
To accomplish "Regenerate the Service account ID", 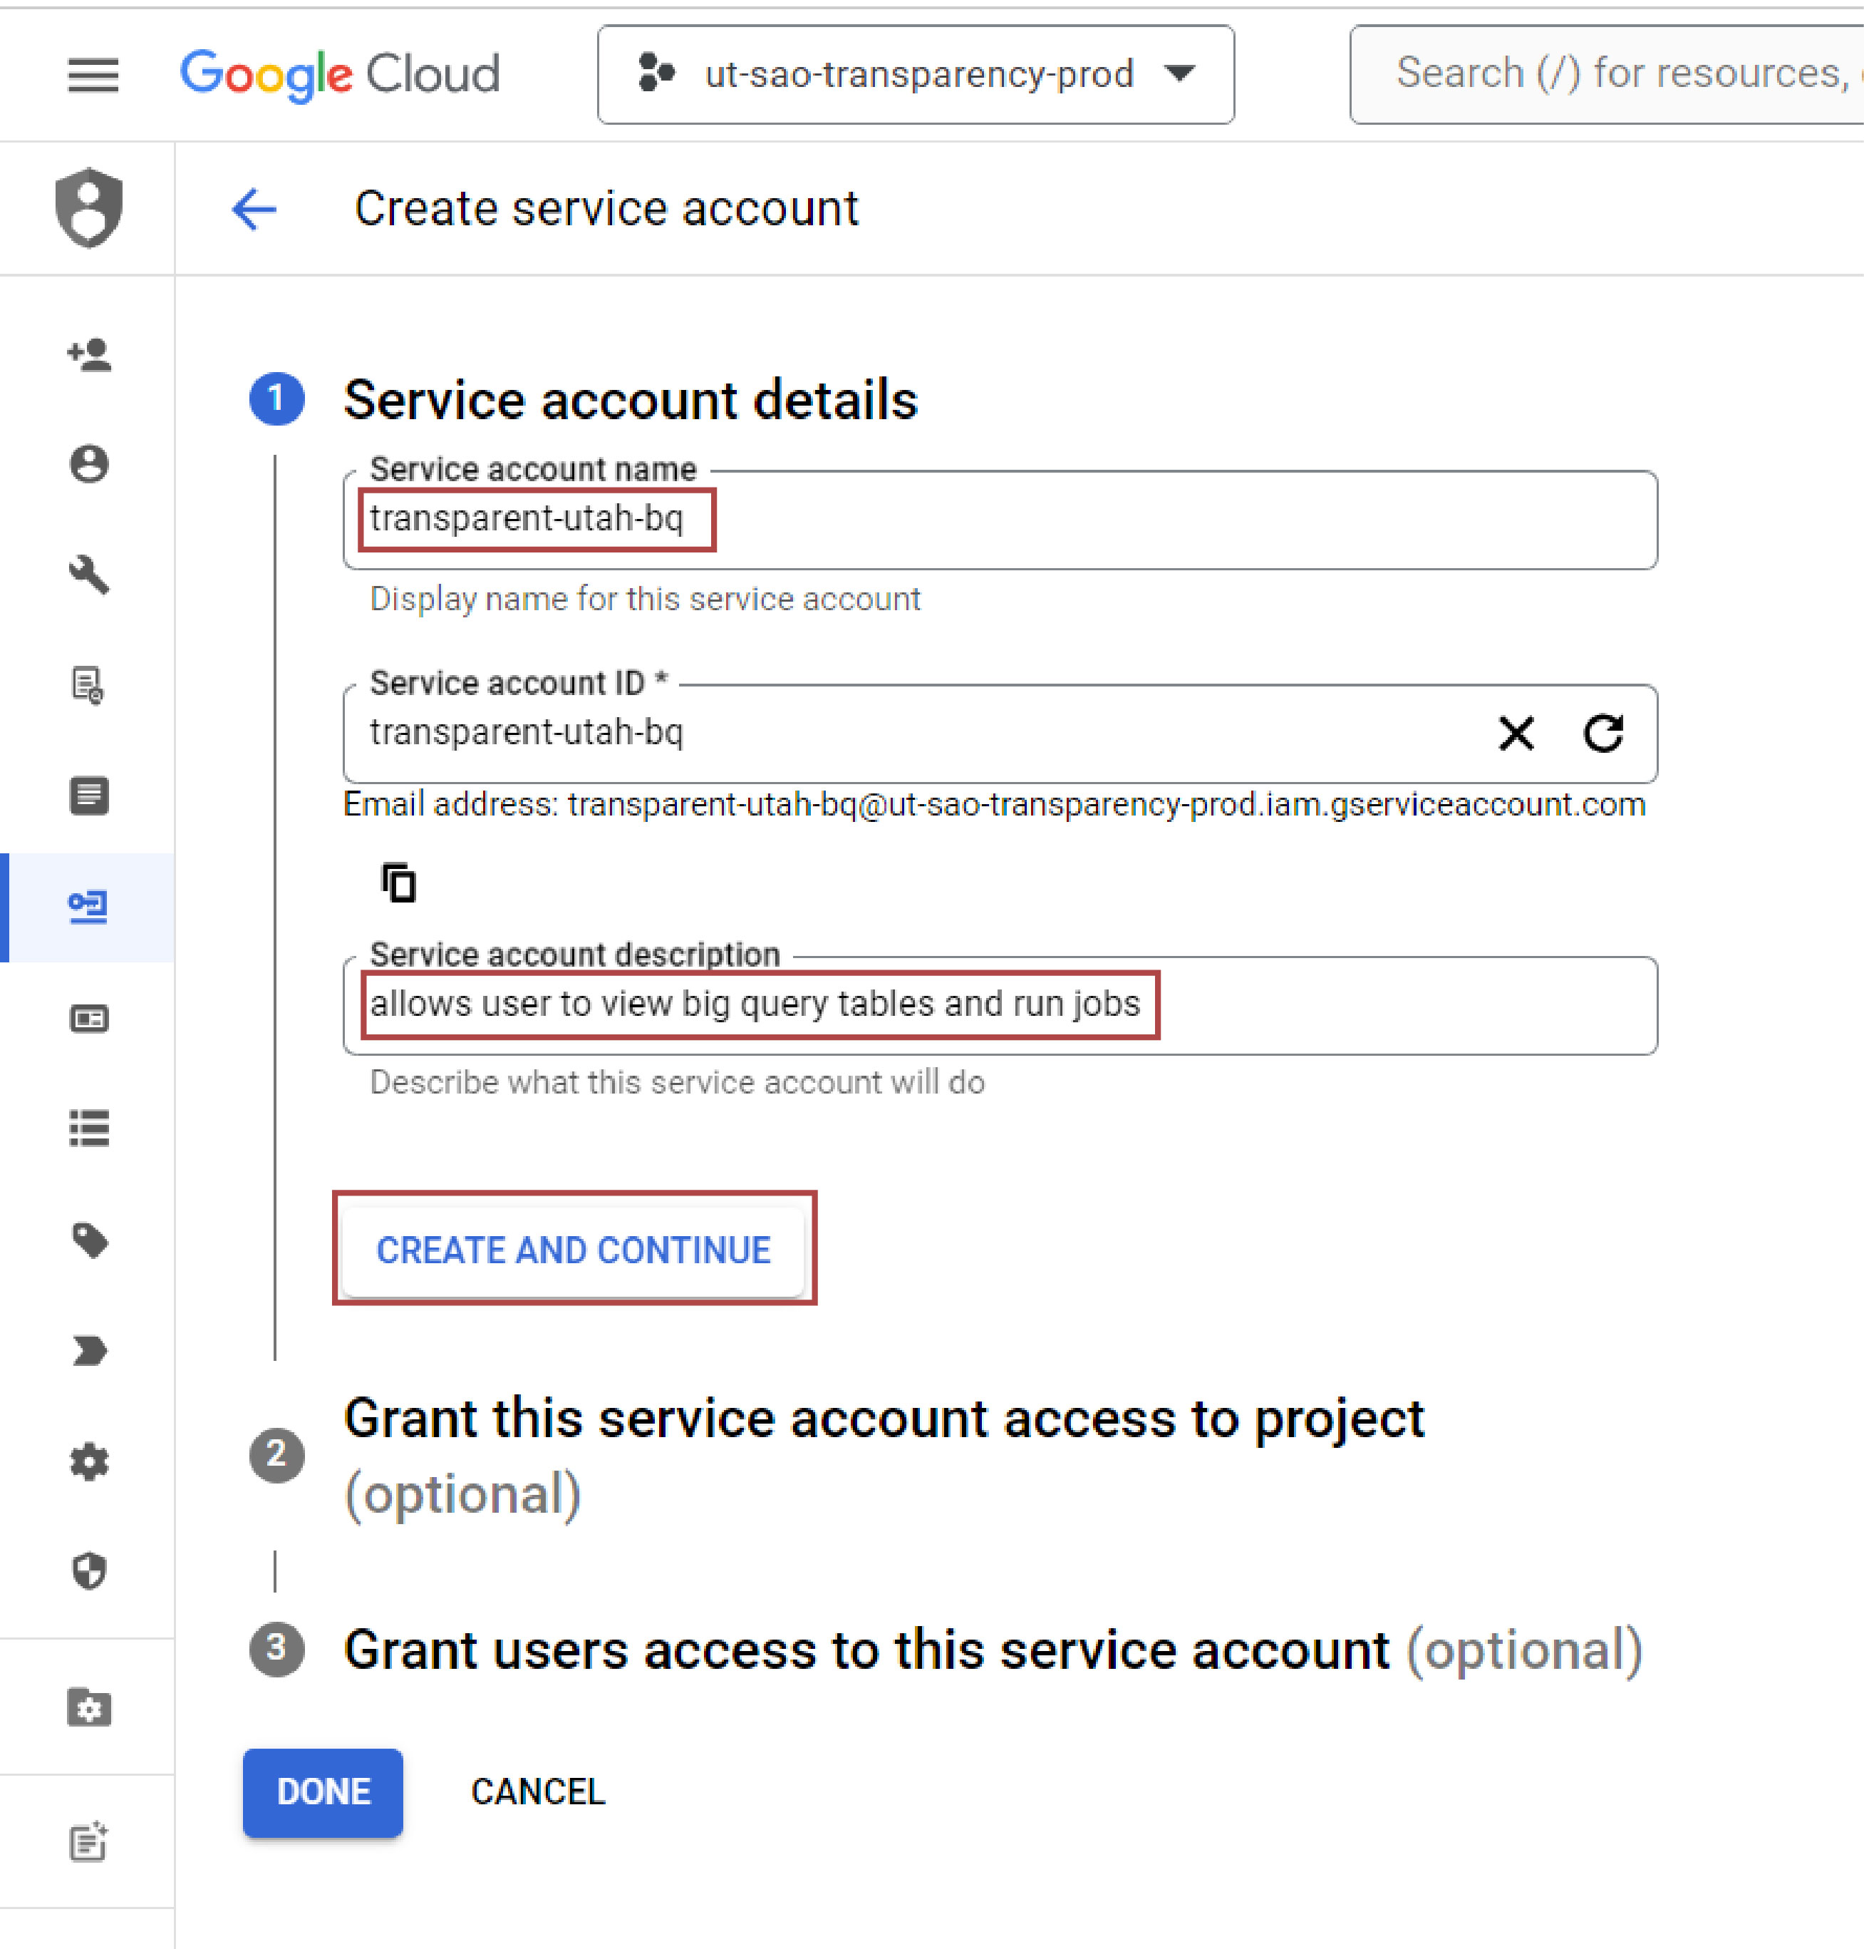I will (1602, 734).
